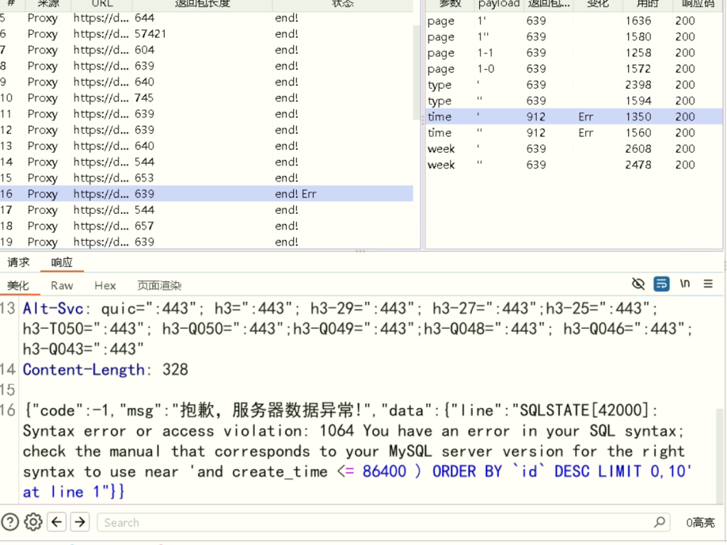Go to next search match arrow

point(80,522)
